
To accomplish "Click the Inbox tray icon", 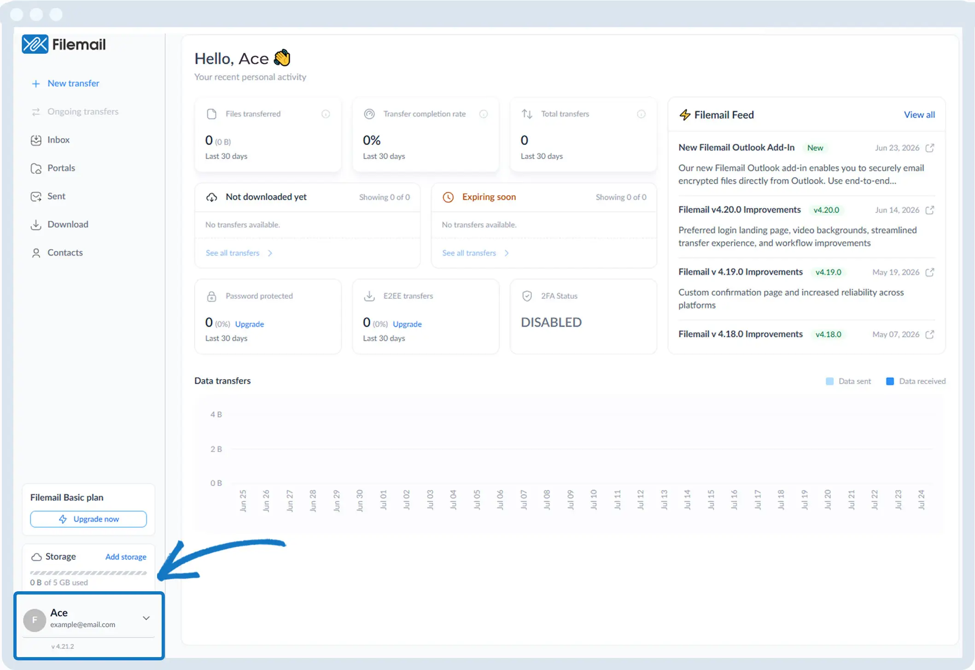I will 36,140.
